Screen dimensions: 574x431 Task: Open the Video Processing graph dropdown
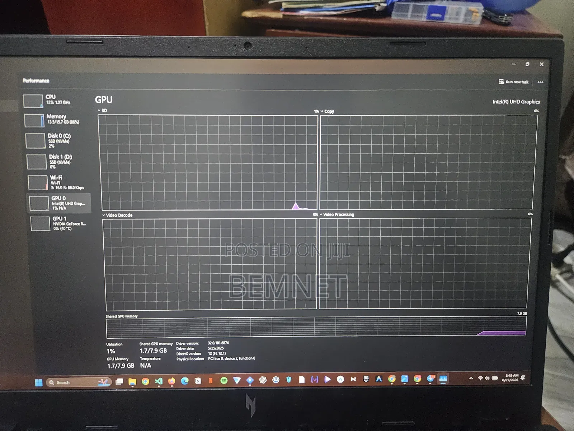(337, 214)
